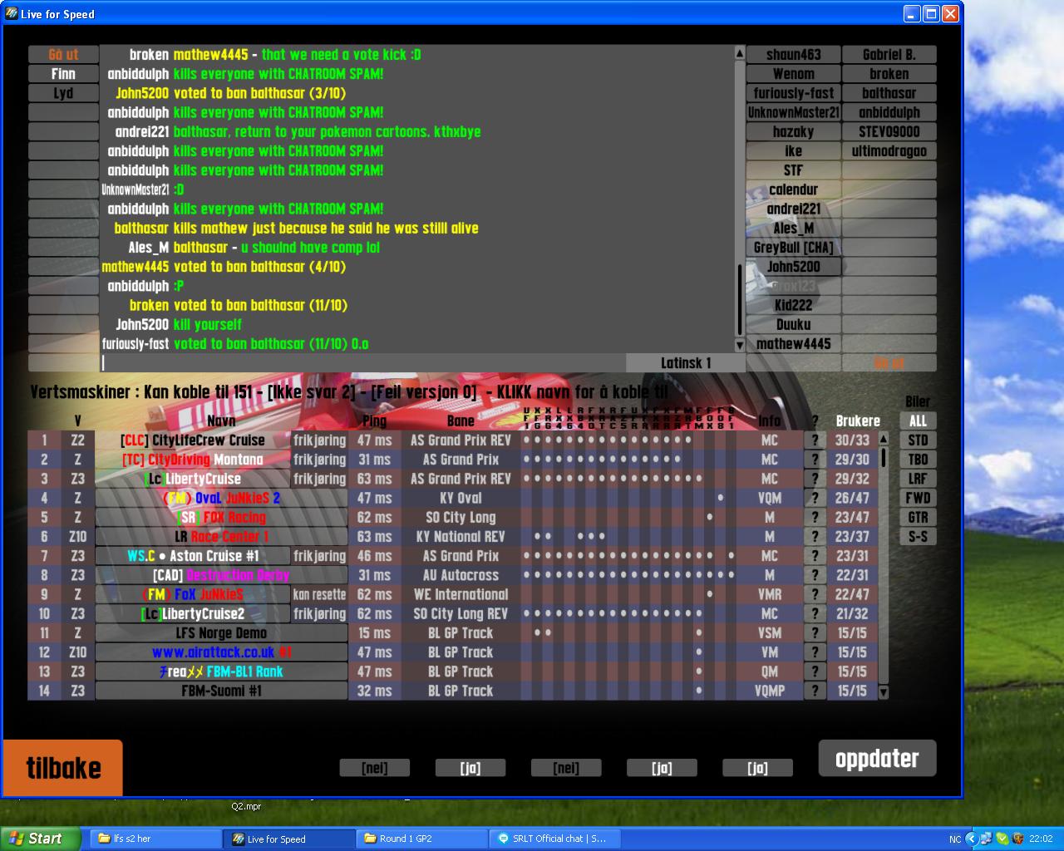Viewport: 1064px width, 851px height.
Task: Click the network connection icon in system tray
Action: point(986,839)
